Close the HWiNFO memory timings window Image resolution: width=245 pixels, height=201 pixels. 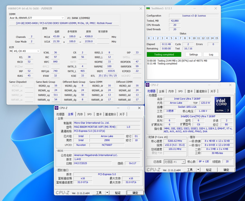[140, 8]
